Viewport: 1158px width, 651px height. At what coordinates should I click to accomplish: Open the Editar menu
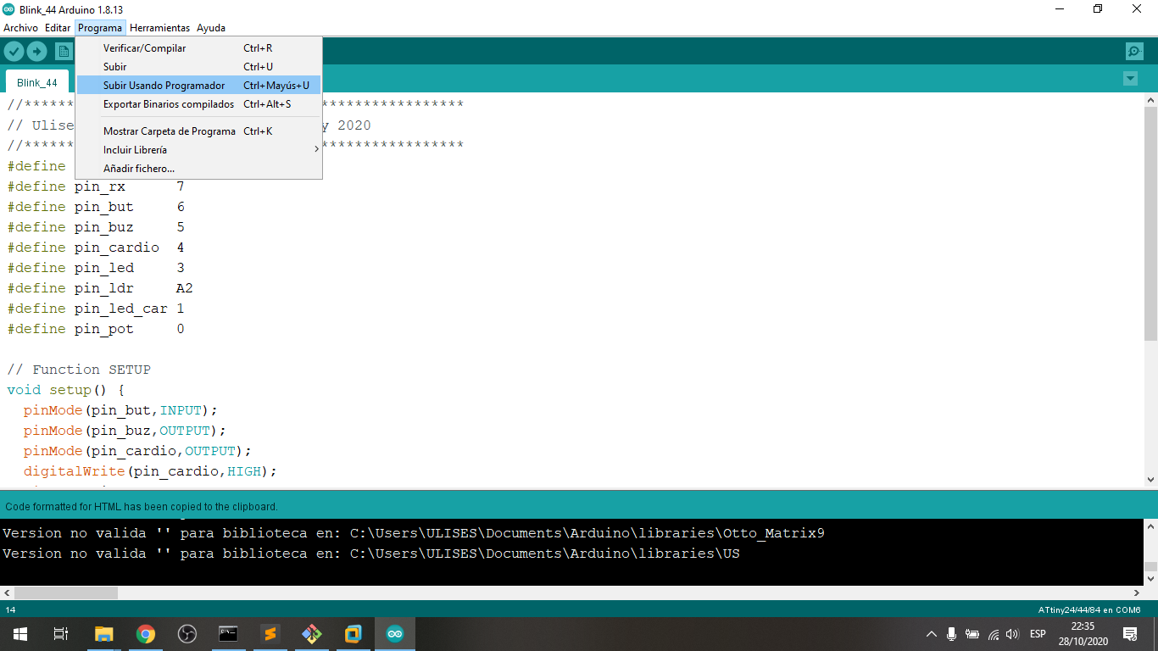coord(58,28)
